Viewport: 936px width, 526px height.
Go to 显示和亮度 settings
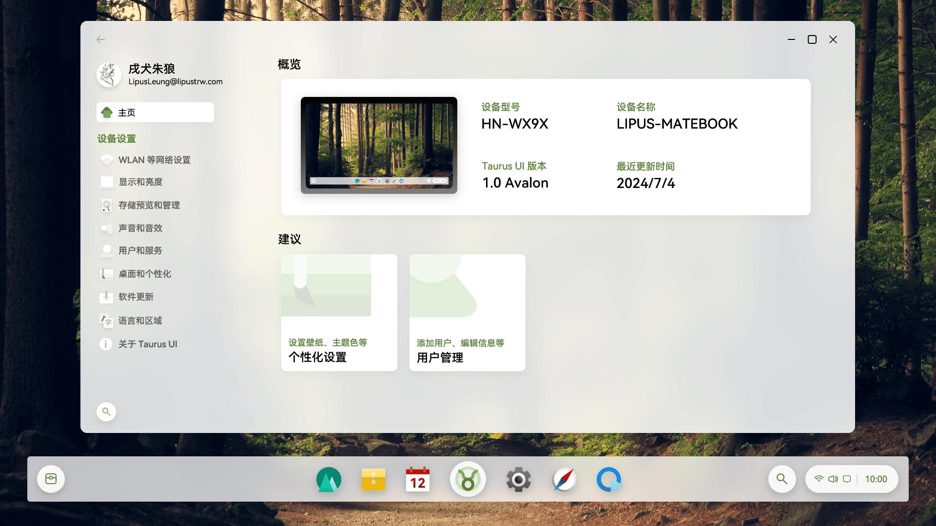click(x=140, y=182)
